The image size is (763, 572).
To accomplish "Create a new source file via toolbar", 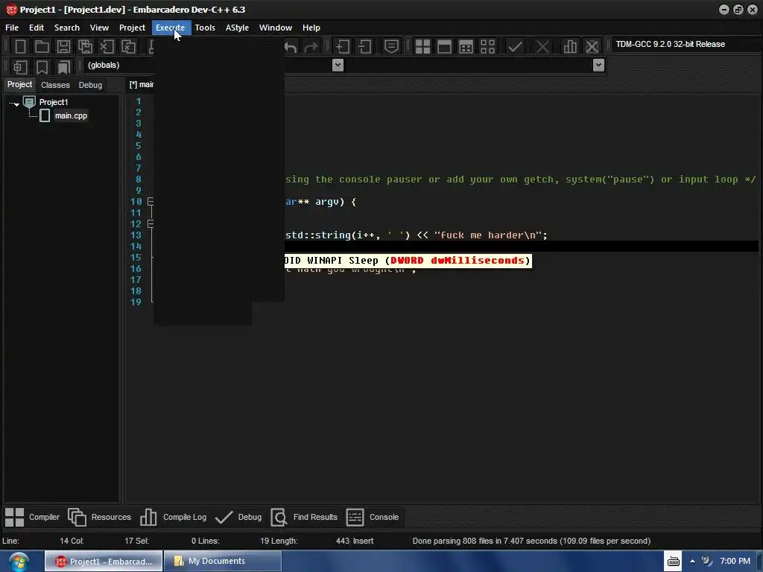I will click(x=20, y=47).
